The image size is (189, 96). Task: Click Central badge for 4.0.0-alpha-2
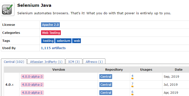tap(106, 84)
